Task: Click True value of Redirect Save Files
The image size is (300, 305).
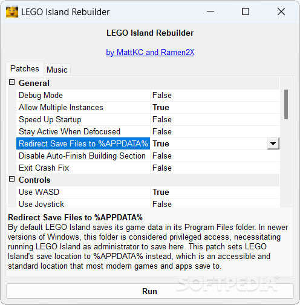Action: (x=209, y=143)
